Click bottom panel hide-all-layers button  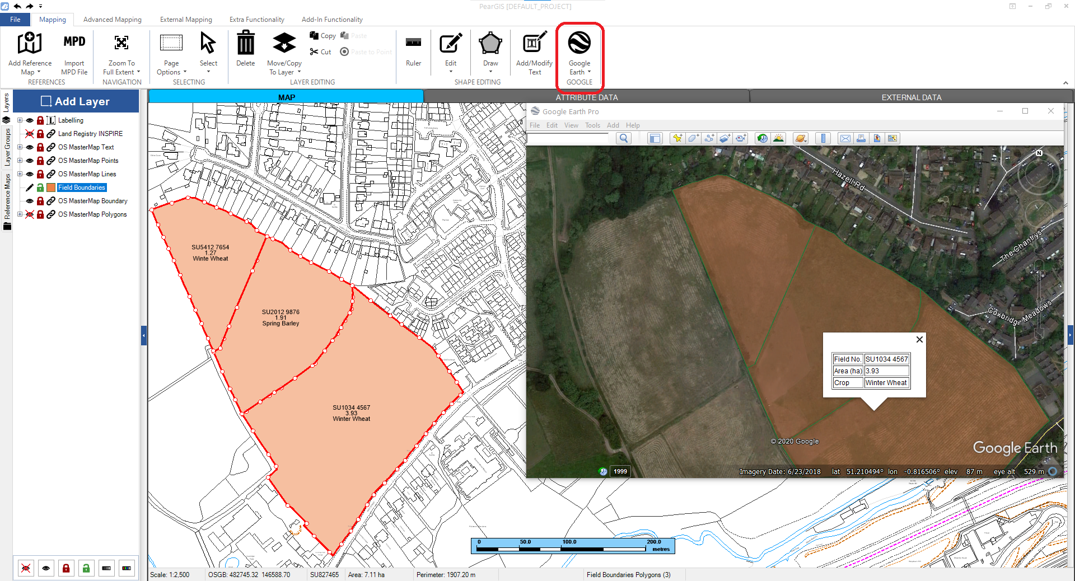[x=26, y=568]
